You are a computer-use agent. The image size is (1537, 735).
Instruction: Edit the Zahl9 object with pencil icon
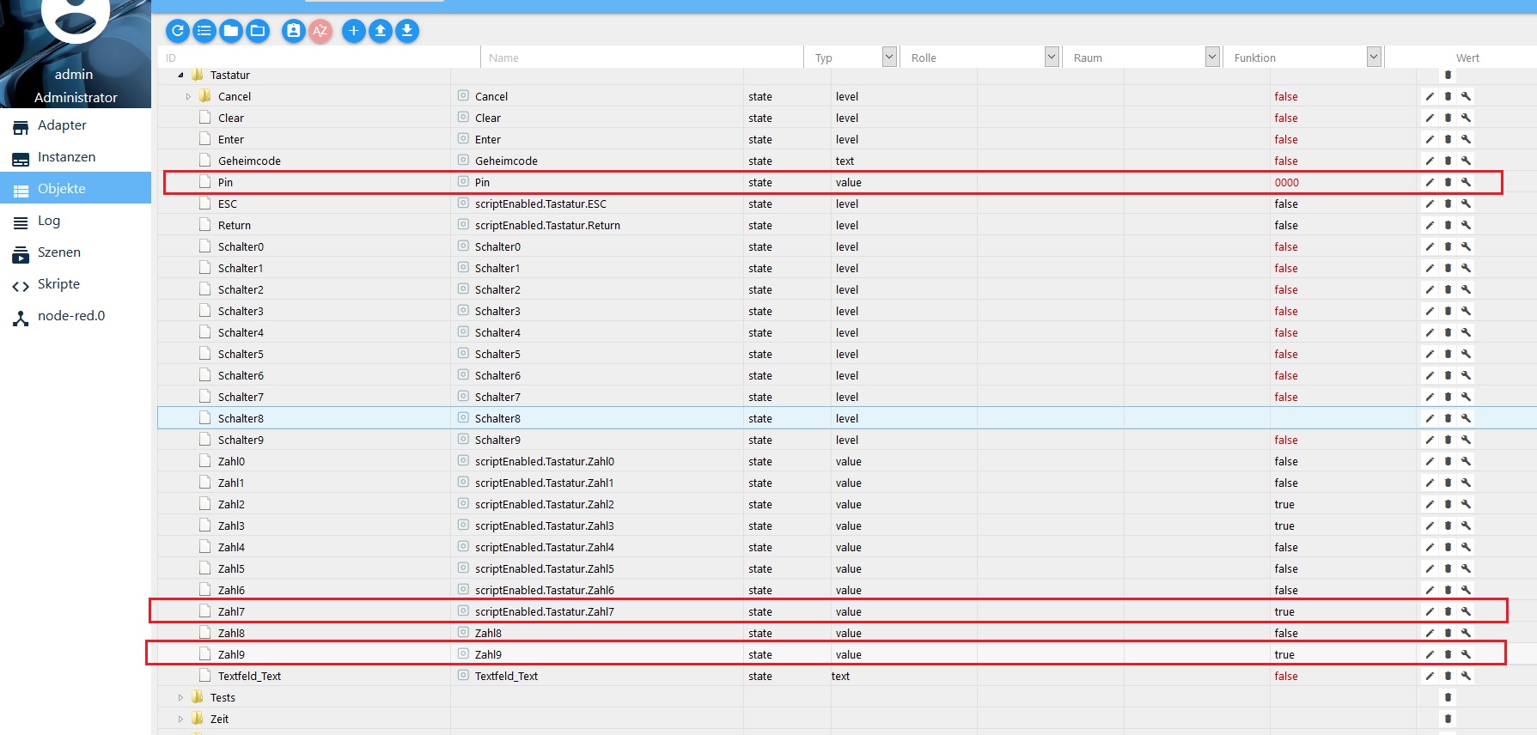tap(1430, 654)
